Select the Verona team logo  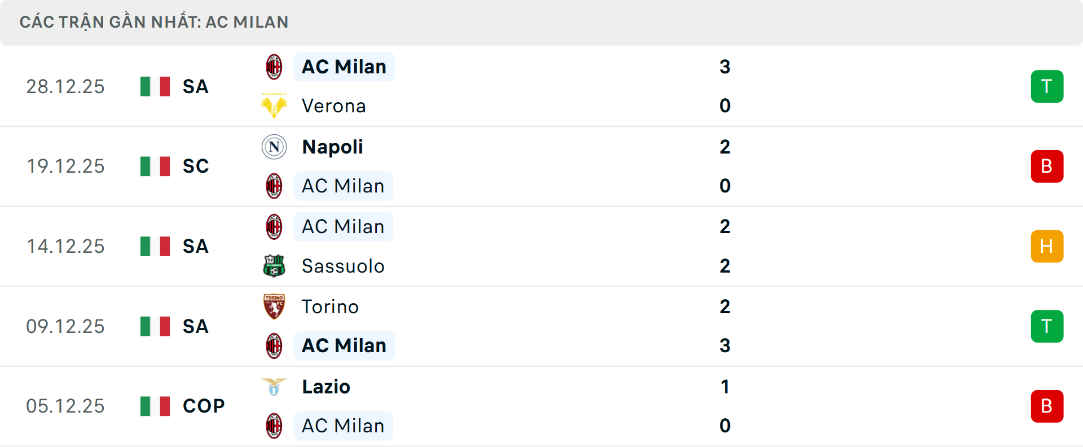[x=275, y=106]
